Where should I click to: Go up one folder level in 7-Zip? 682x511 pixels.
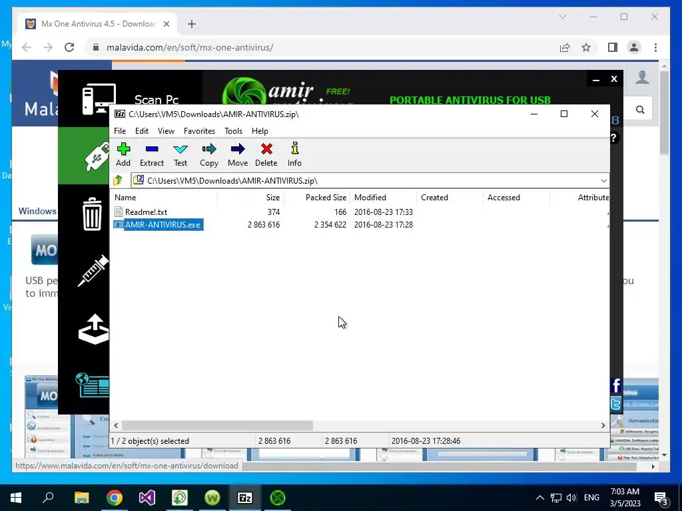click(118, 180)
